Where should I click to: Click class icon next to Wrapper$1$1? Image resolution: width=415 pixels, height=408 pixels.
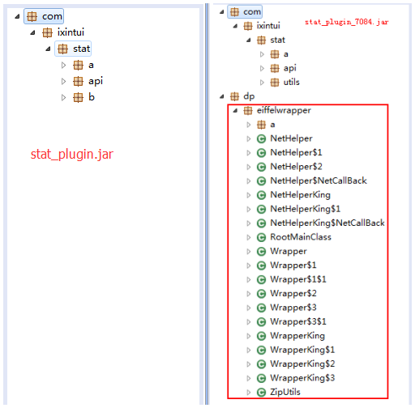tap(261, 279)
